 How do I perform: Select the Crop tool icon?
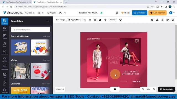tap(85, 20)
